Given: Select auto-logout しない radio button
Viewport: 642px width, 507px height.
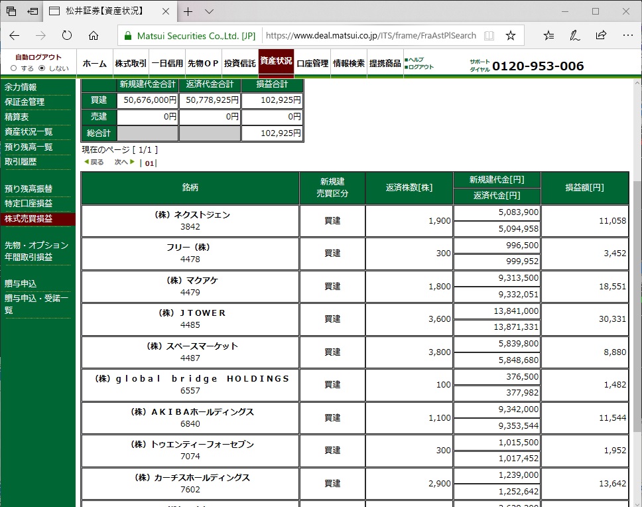Looking at the screenshot, I should [42, 68].
